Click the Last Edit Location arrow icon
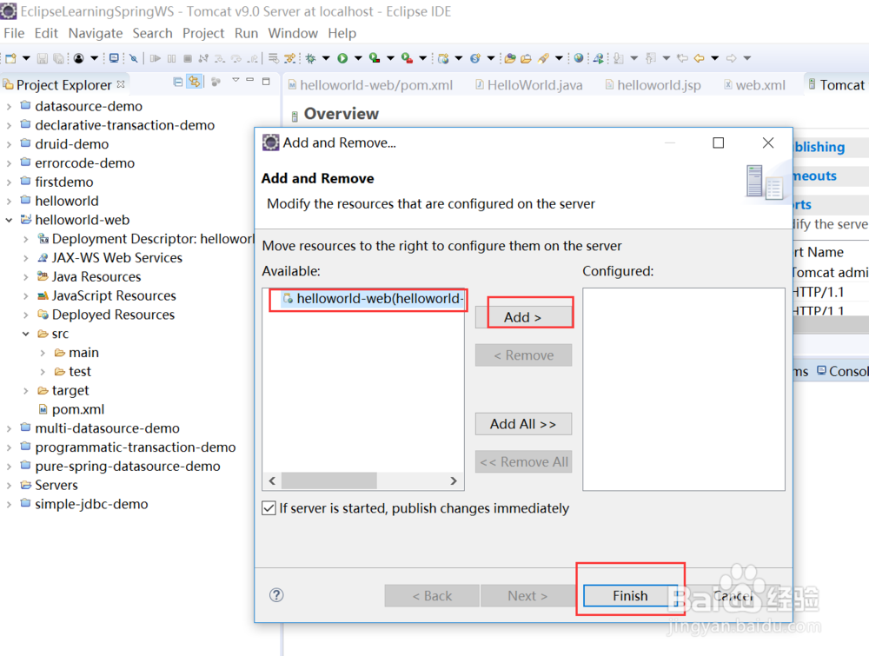This screenshot has height=656, width=869. click(682, 58)
